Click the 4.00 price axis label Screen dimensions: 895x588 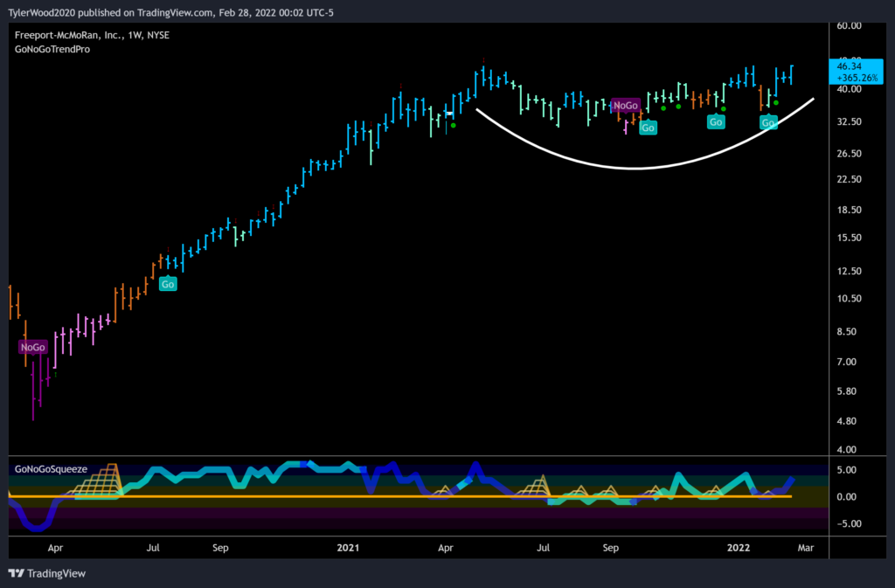point(846,449)
